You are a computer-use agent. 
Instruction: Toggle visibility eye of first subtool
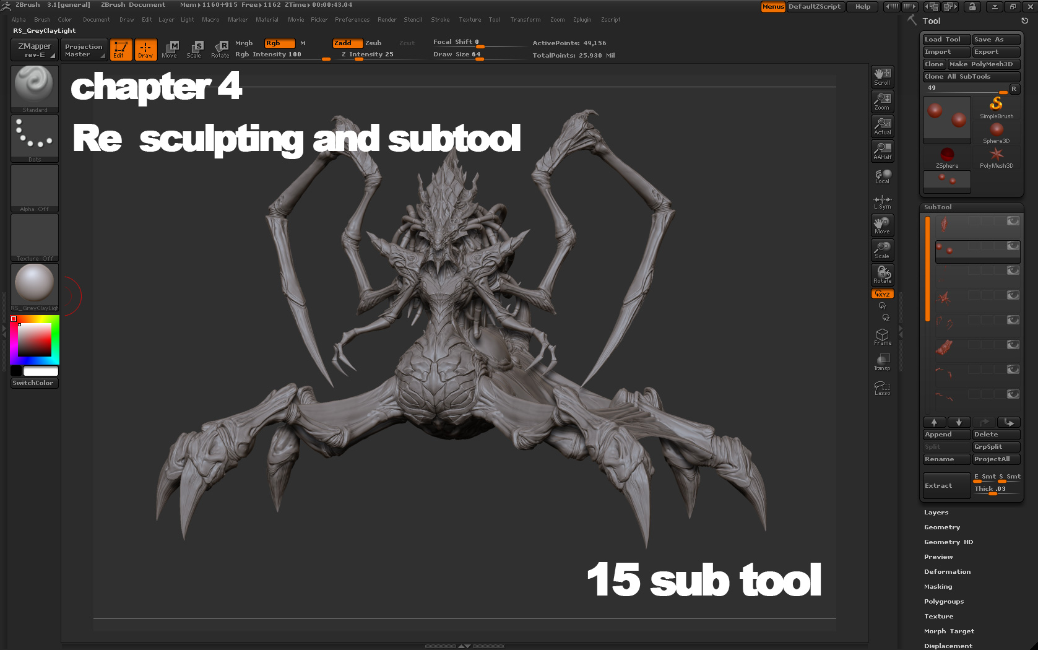tap(1013, 221)
